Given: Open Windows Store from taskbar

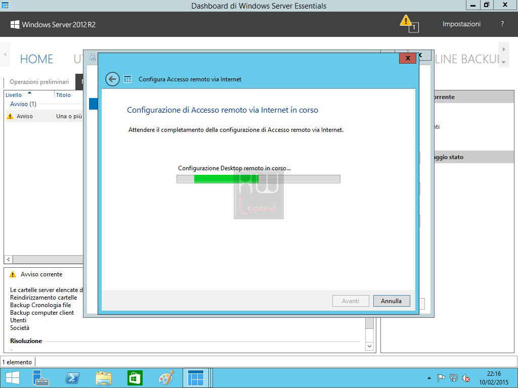Looking at the screenshot, I should (135, 378).
